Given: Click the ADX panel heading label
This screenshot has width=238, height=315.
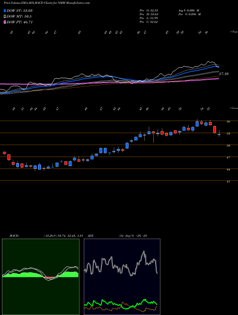Looking at the screenshot, I should click(91, 236).
